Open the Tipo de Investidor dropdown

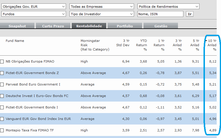click(102, 14)
